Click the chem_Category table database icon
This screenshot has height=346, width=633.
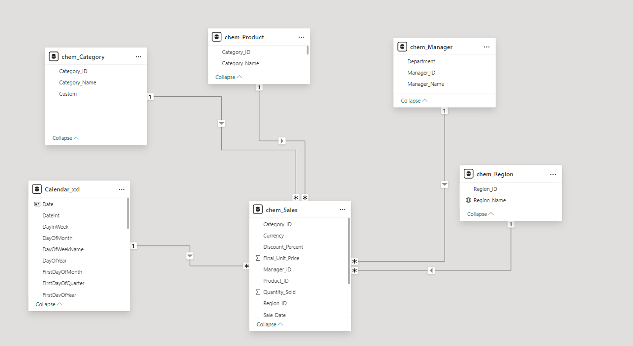click(54, 56)
